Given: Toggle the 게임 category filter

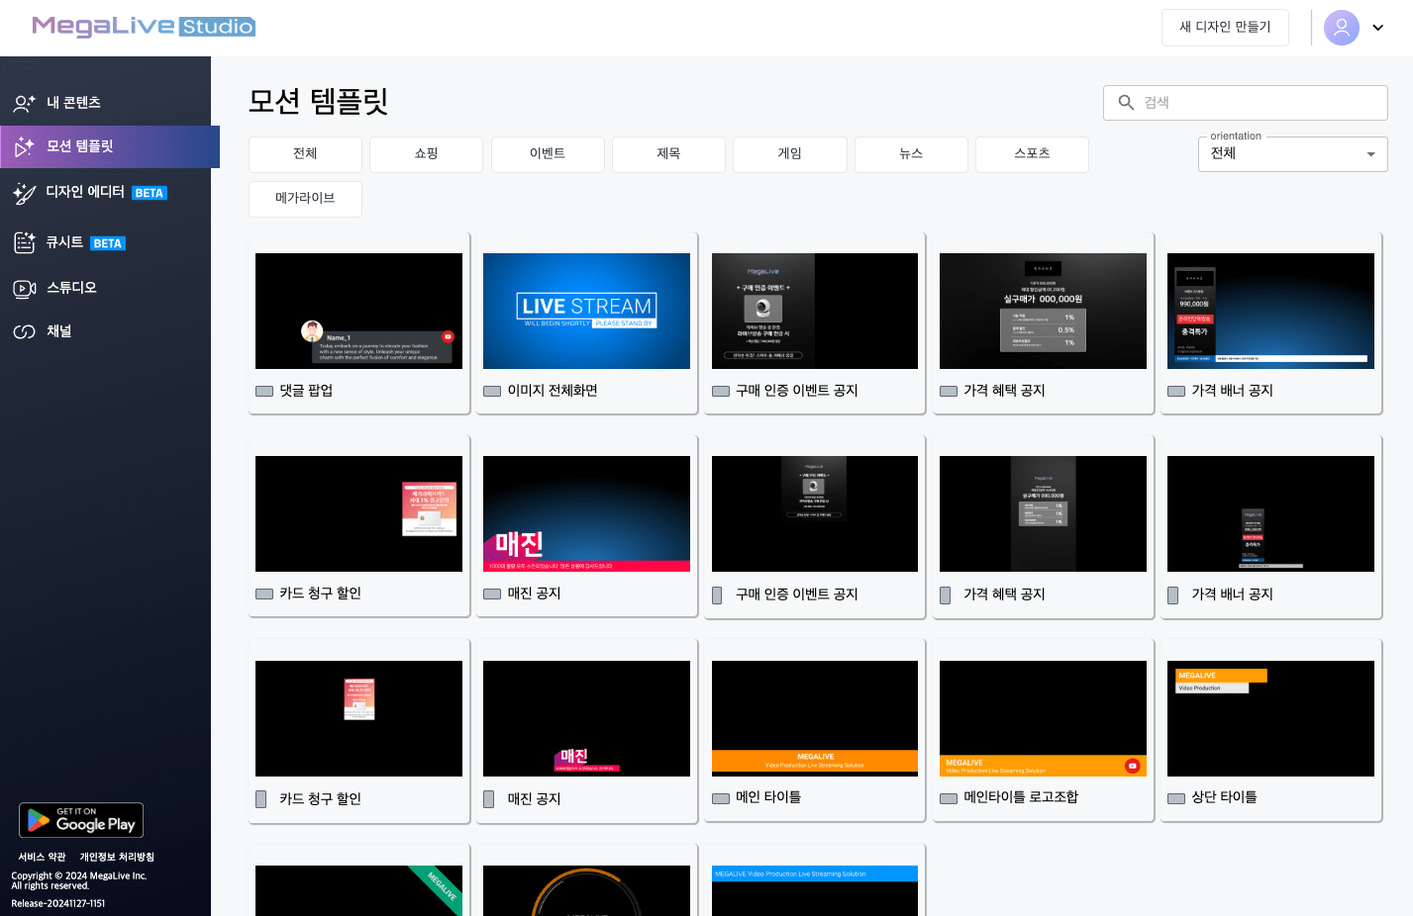Looking at the screenshot, I should pyautogui.click(x=789, y=154).
